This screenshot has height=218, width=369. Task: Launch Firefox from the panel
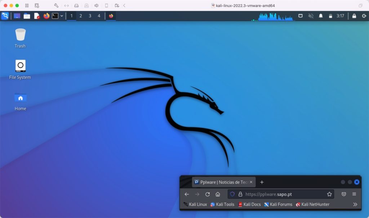coord(46,16)
